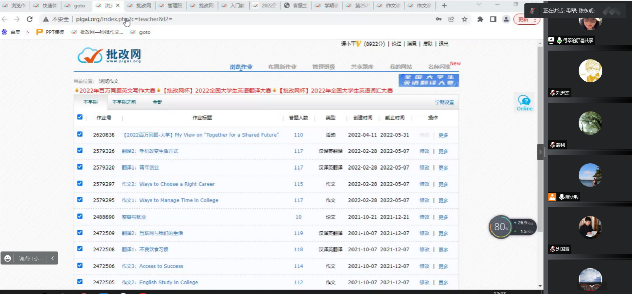Click the 全国大学生英语翻译大赛 banner

tap(429, 80)
